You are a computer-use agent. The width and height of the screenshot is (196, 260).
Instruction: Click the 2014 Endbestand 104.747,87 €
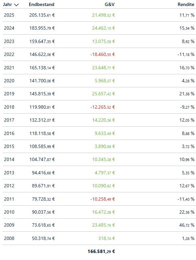tap(42, 159)
